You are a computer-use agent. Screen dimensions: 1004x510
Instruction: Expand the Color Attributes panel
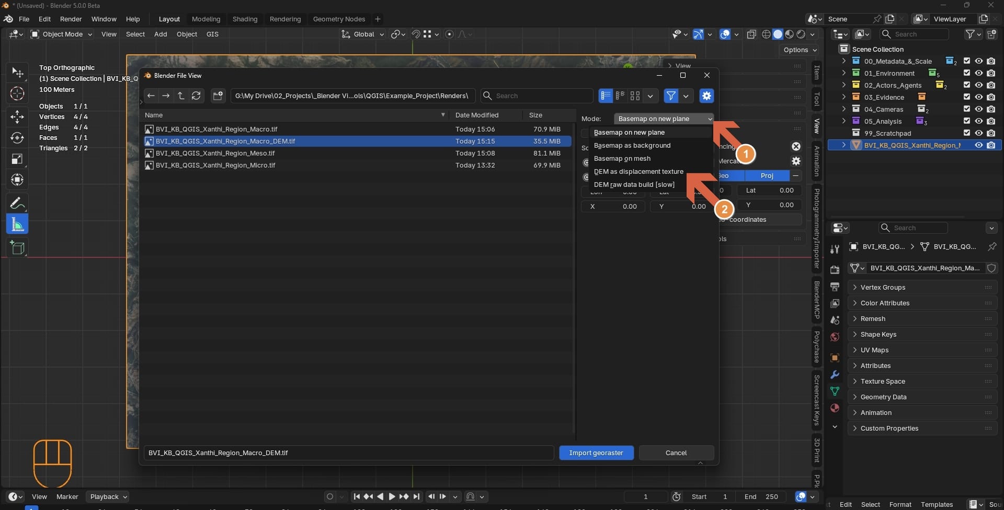click(922, 303)
